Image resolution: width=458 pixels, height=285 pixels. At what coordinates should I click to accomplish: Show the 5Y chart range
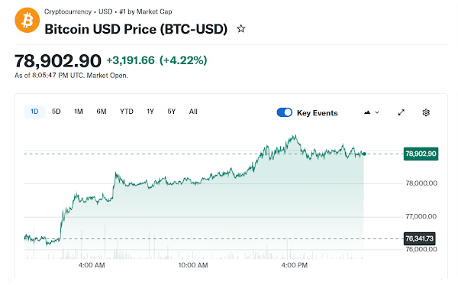171,112
